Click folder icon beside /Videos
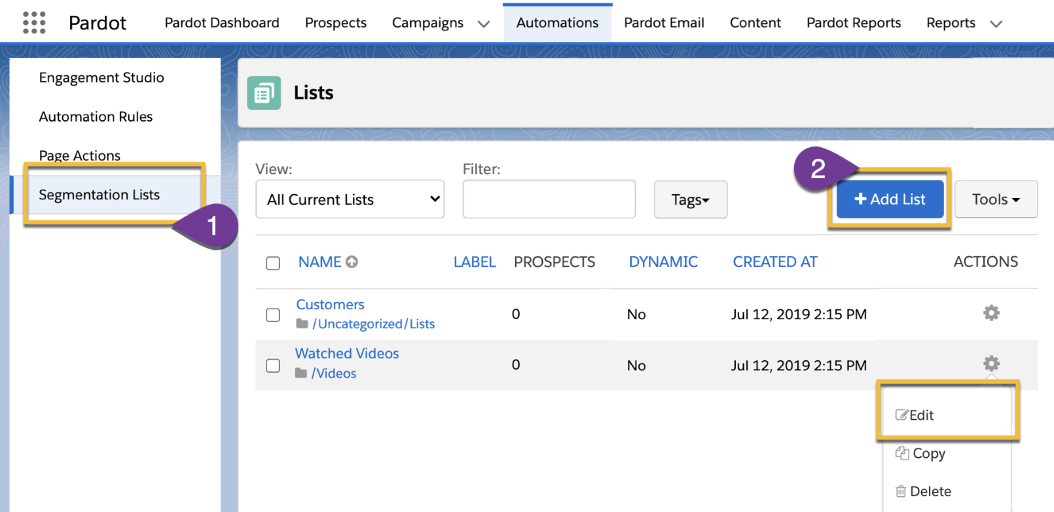 click(x=301, y=373)
